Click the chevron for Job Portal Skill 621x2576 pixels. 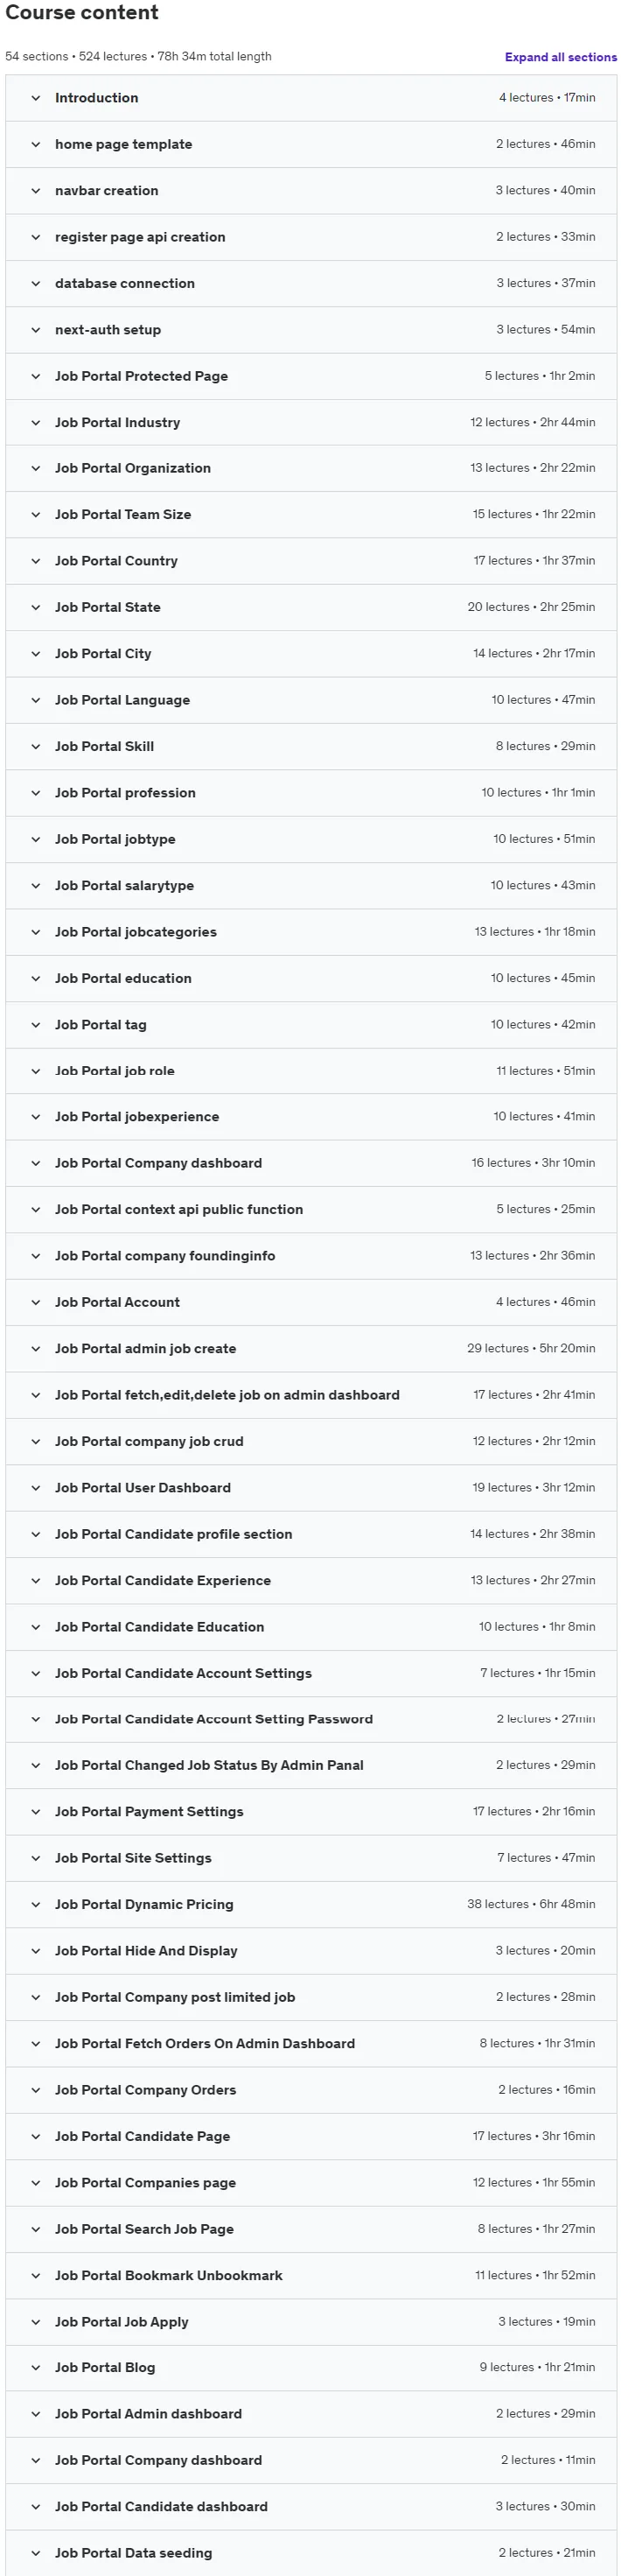(36, 746)
